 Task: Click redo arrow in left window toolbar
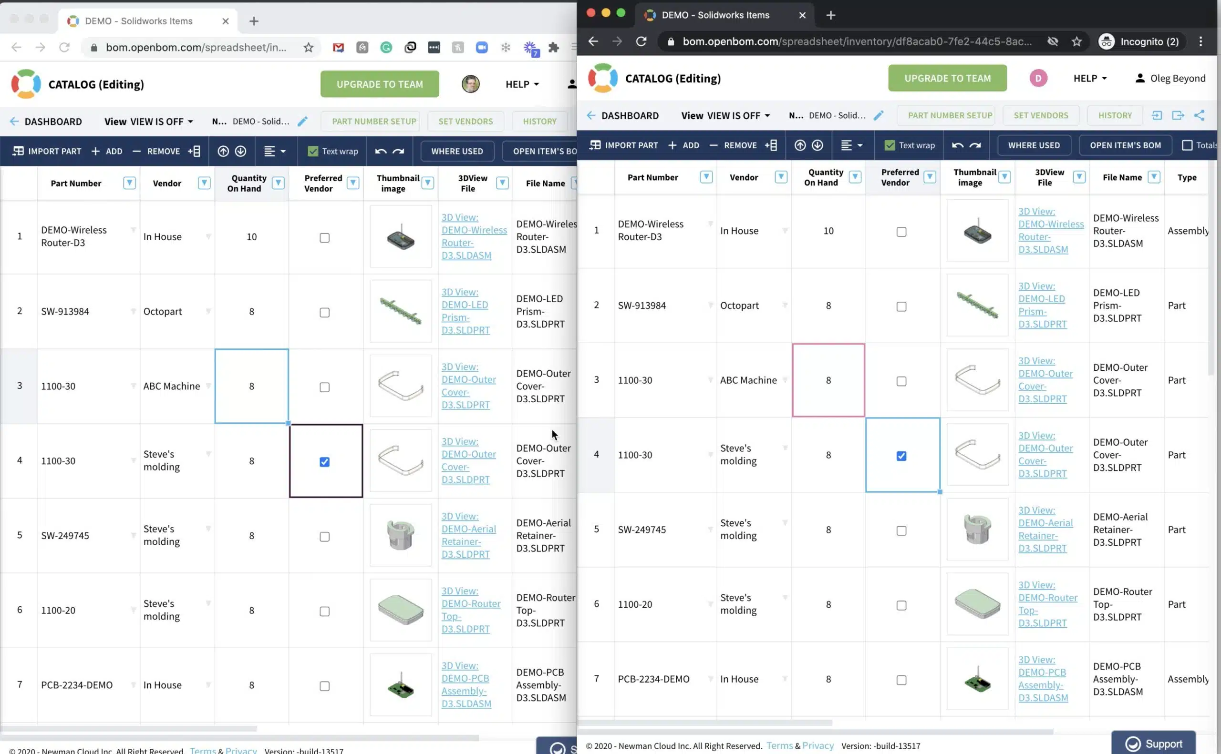(x=398, y=152)
